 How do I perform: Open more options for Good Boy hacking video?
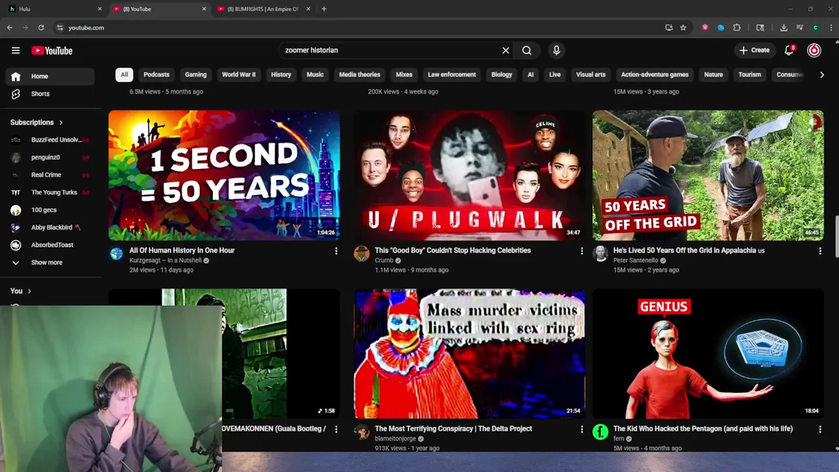(581, 251)
